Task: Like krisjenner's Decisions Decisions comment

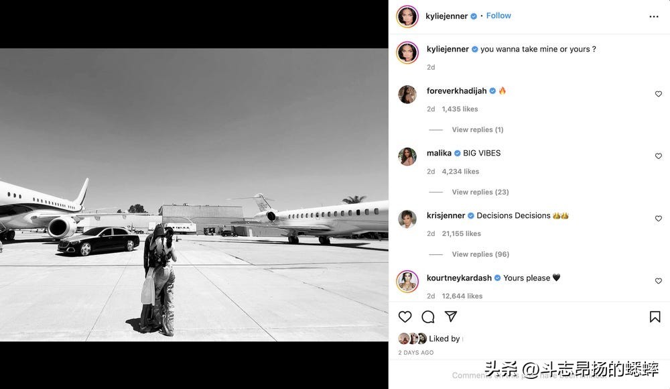Action: click(x=659, y=219)
